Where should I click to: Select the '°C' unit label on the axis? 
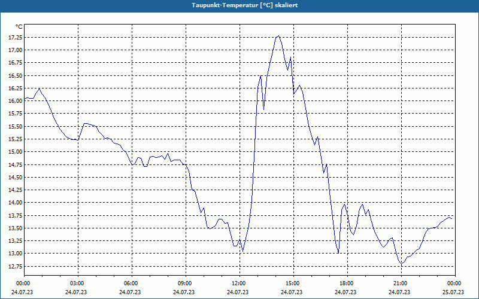(x=19, y=27)
